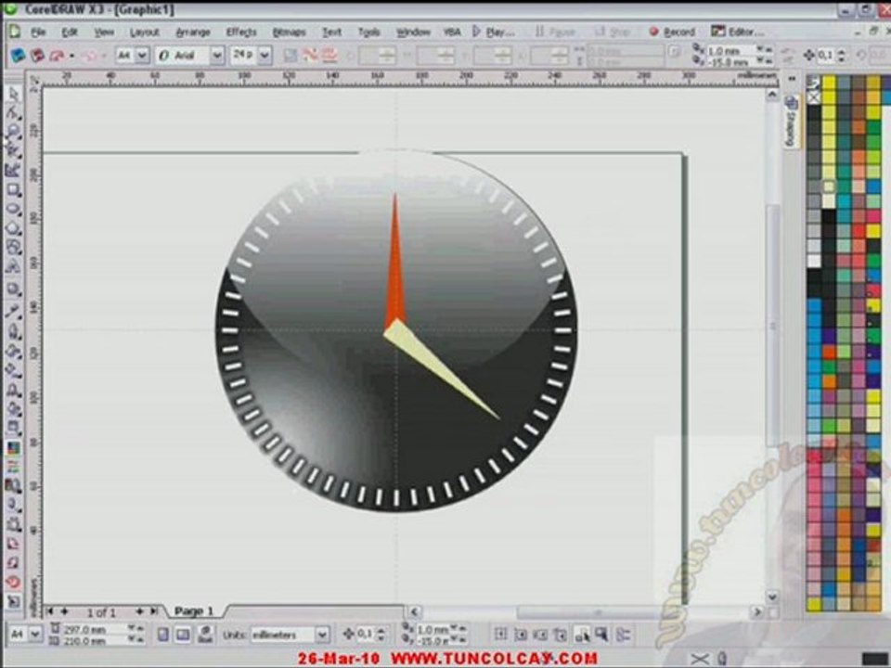Expand the bottom A4 paper size dropdown

(35, 634)
